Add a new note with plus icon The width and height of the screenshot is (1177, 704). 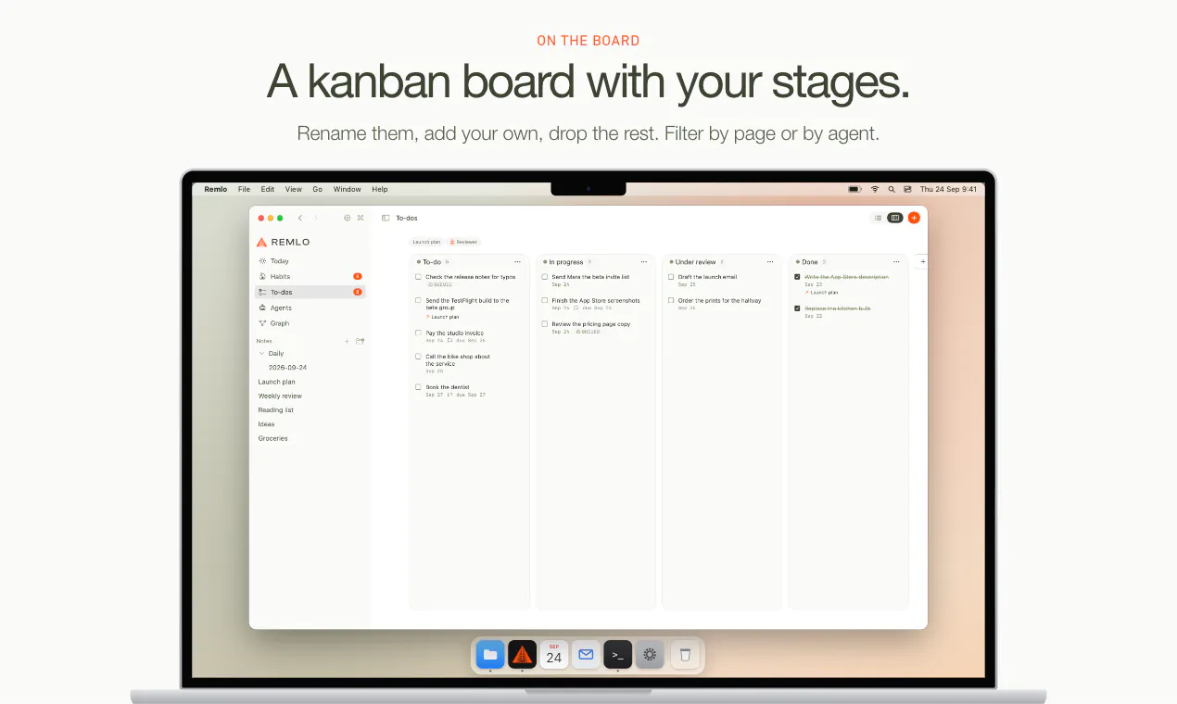tap(347, 341)
